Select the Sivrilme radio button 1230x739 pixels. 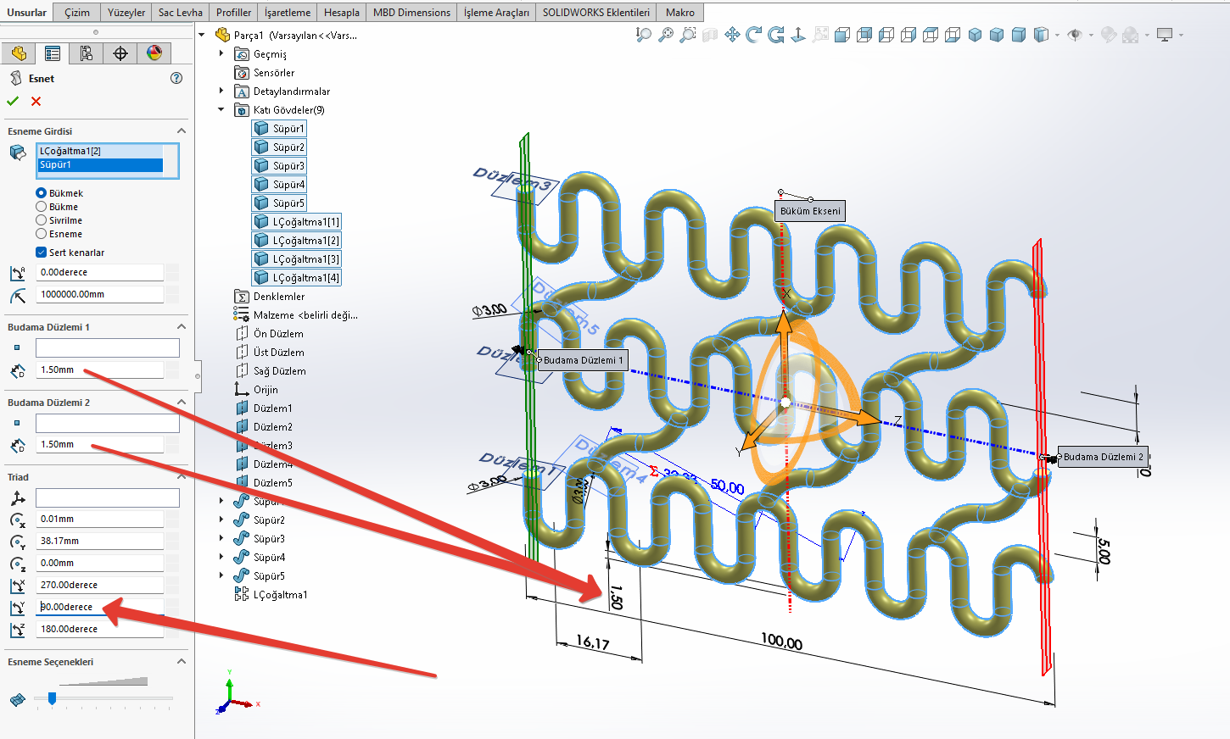pyautogui.click(x=42, y=220)
